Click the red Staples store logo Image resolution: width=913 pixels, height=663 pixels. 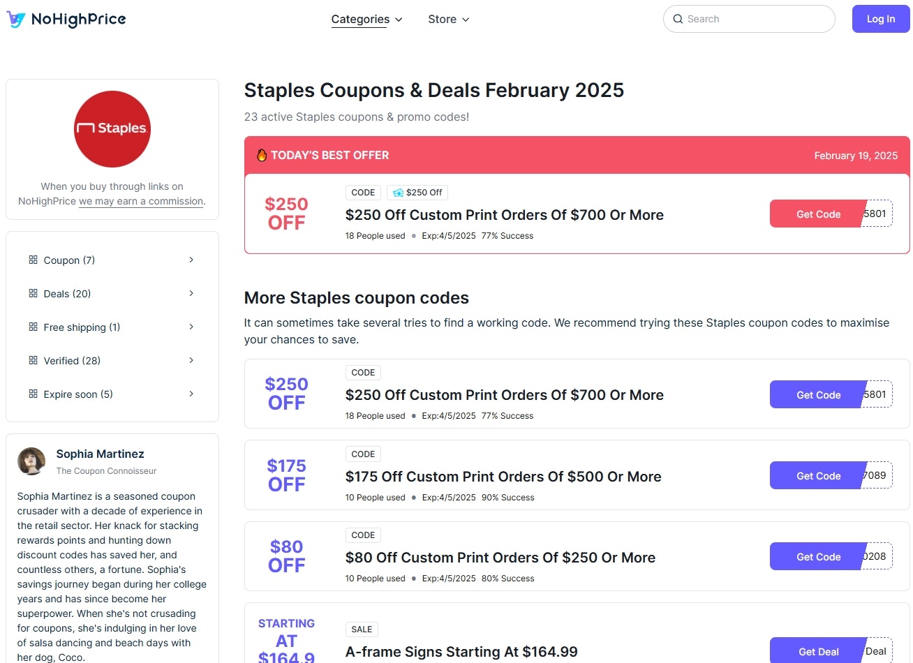112,129
